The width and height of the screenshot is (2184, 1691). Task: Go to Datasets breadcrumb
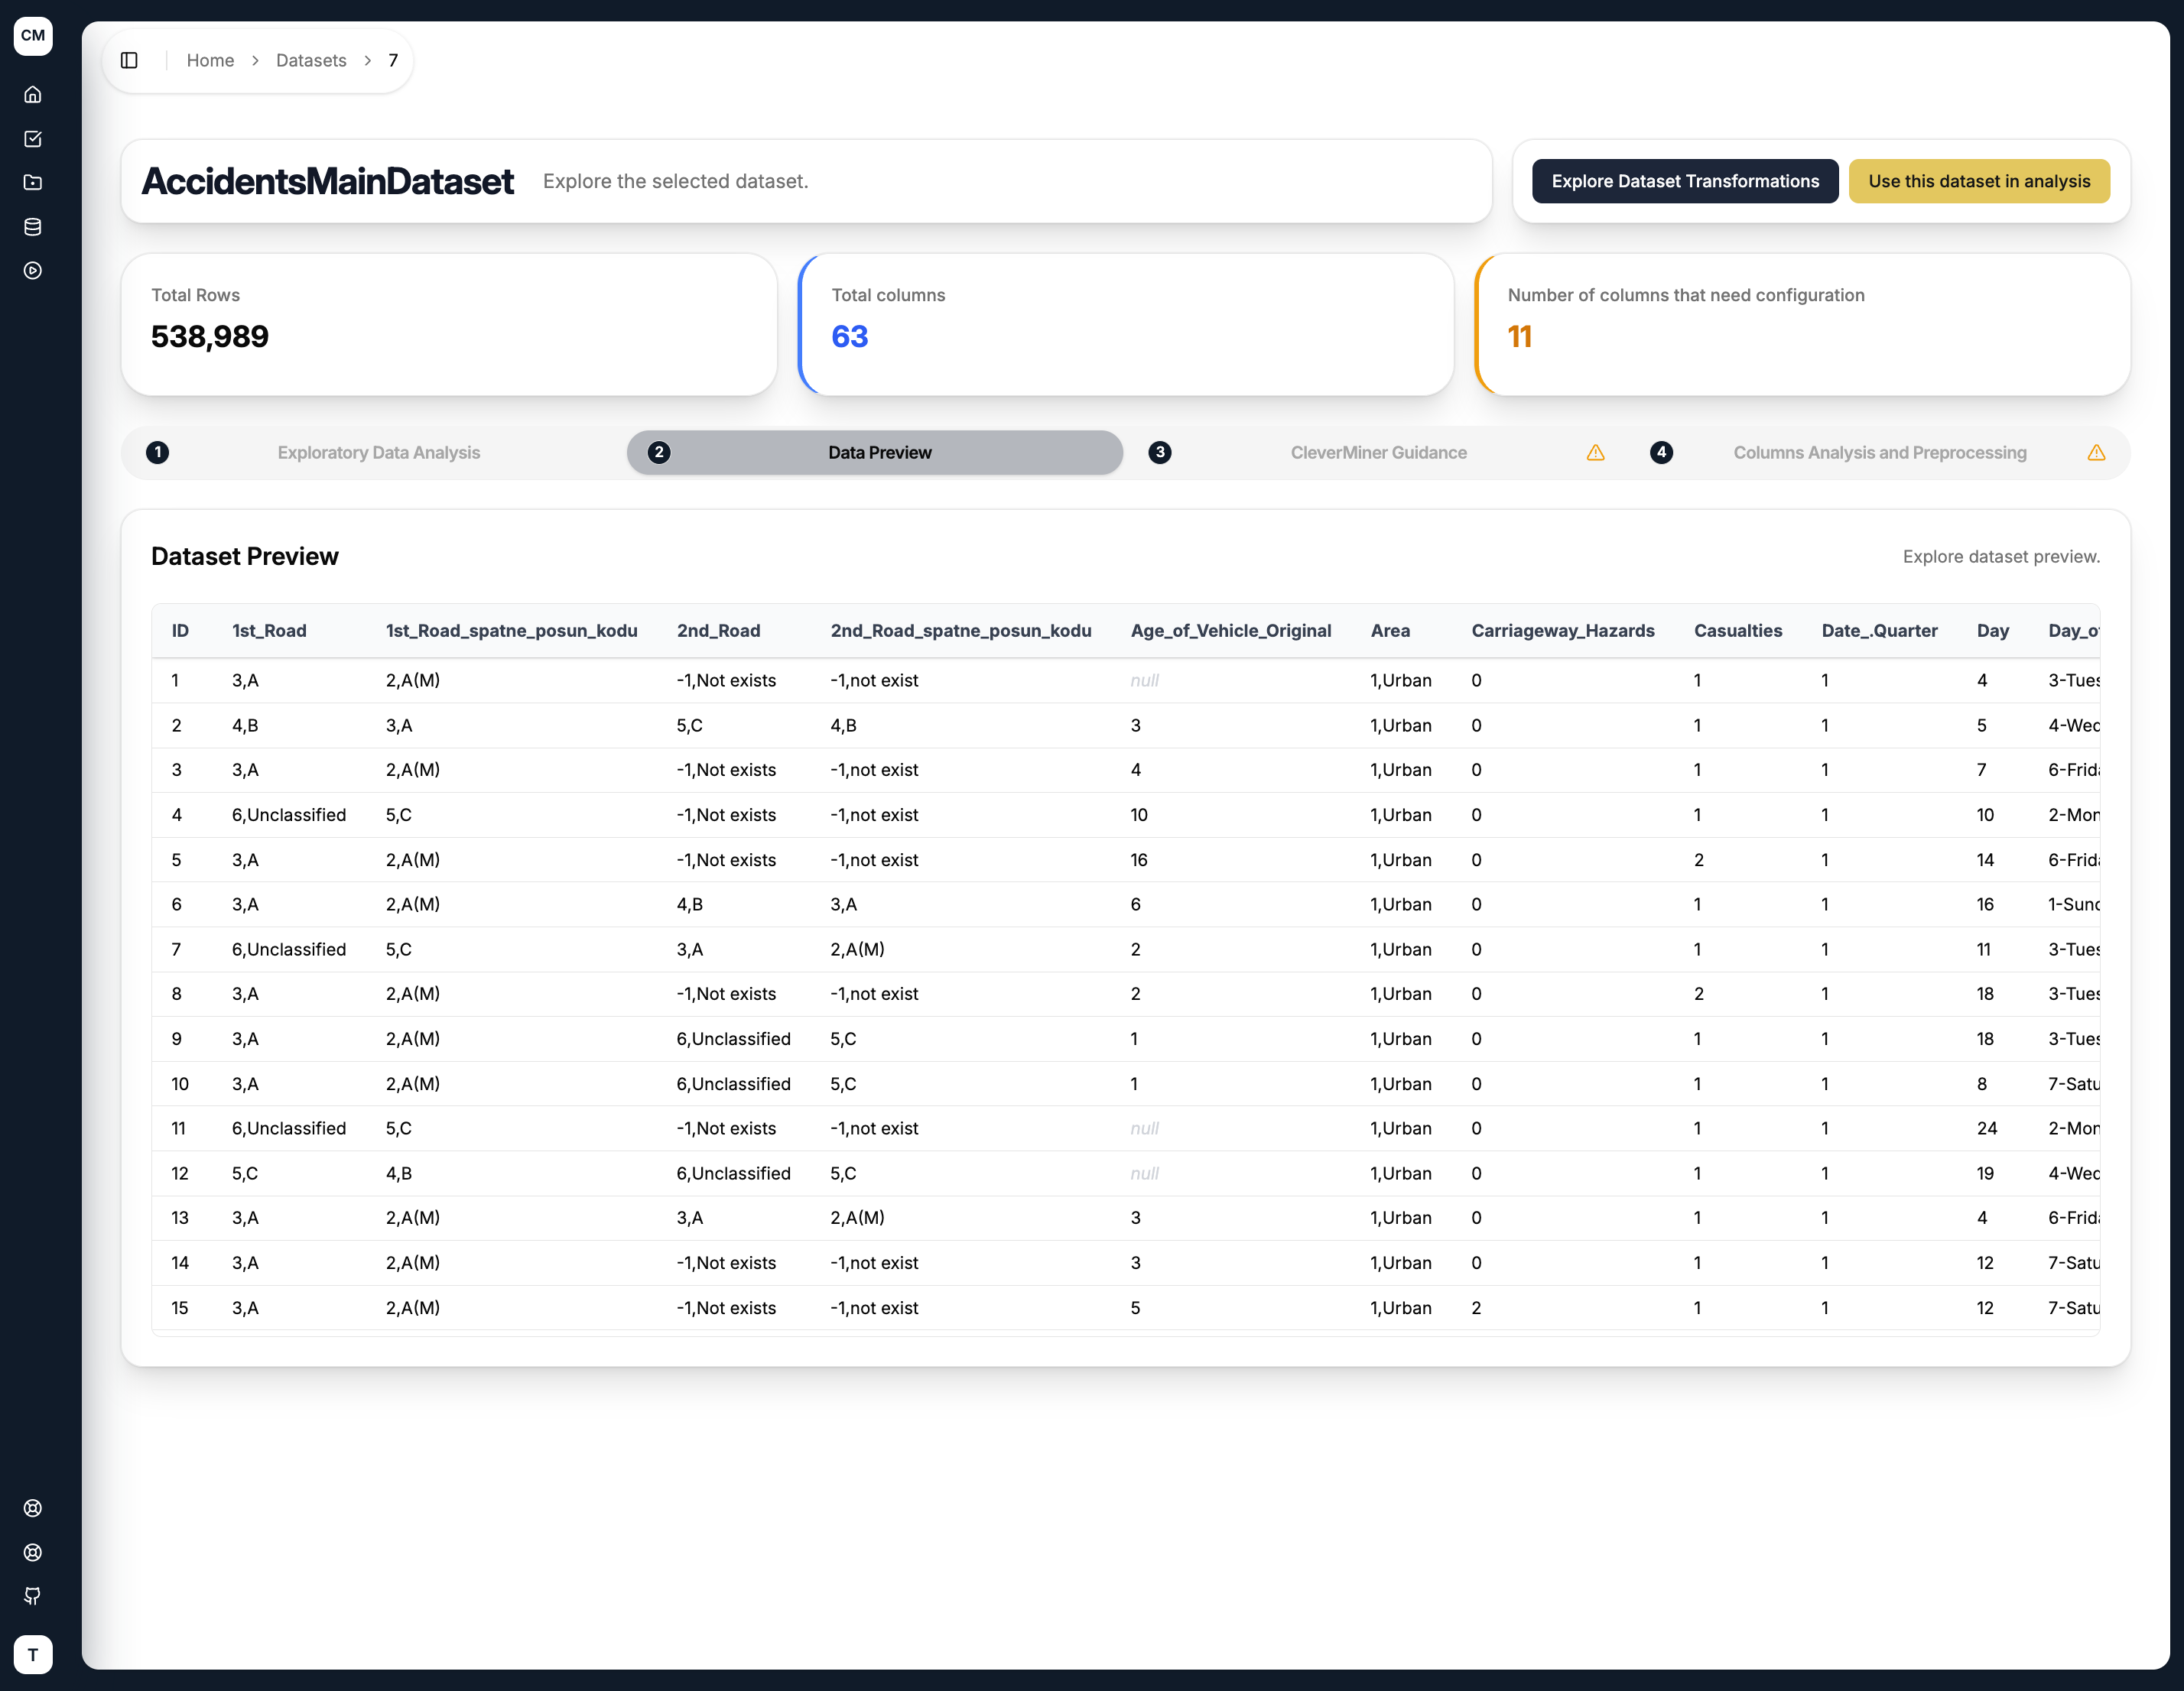[x=311, y=60]
